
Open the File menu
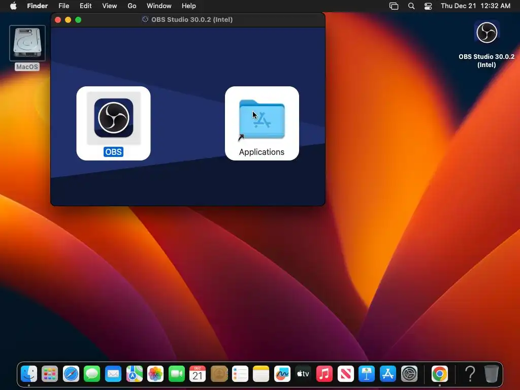point(63,6)
